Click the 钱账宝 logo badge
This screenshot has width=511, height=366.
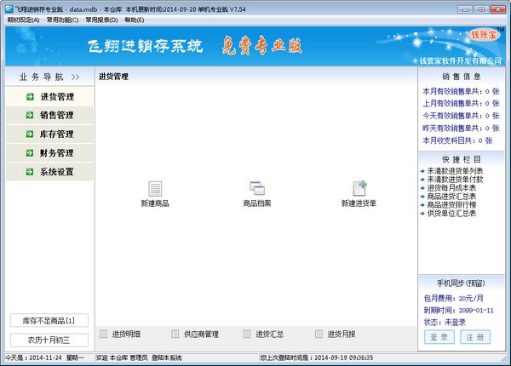[x=484, y=35]
